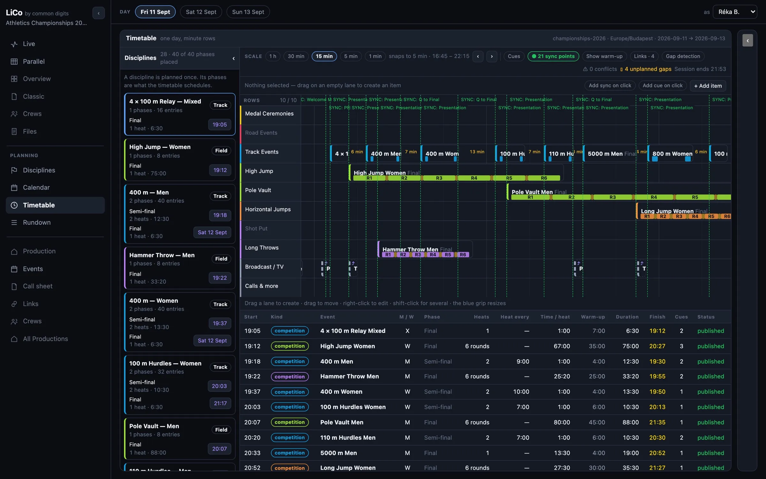Set scale to 1 h
766x479 pixels.
tap(273, 57)
